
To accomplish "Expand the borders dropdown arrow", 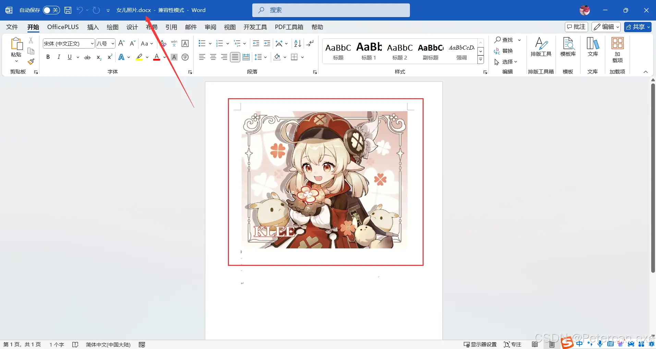I will point(302,57).
